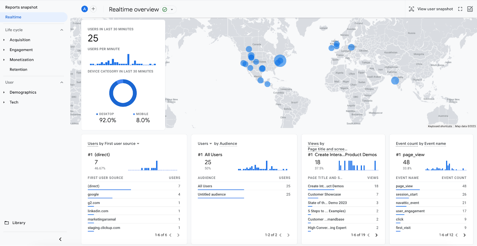
Task: Go to previous page of first user sources
Action: point(171,235)
